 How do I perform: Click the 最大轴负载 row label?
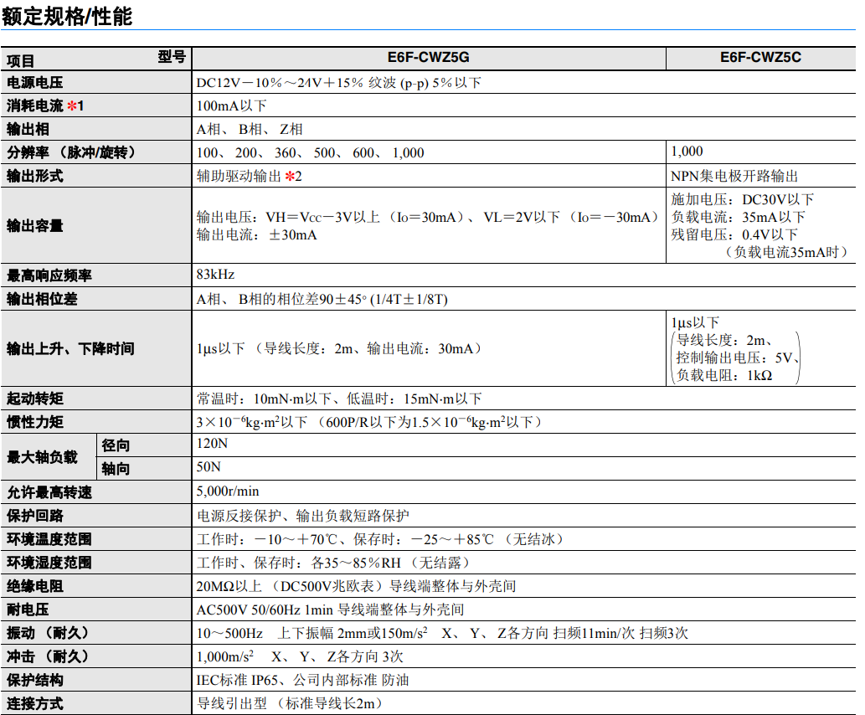tap(42, 457)
